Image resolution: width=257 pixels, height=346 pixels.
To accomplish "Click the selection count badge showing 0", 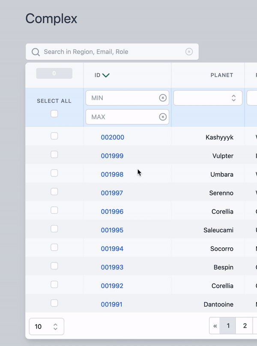I will pyautogui.click(x=54, y=73).
